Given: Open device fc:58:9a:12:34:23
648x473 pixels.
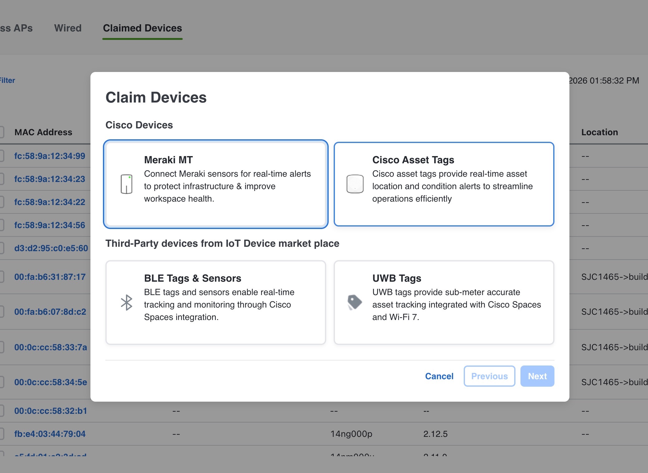Looking at the screenshot, I should tap(50, 179).
